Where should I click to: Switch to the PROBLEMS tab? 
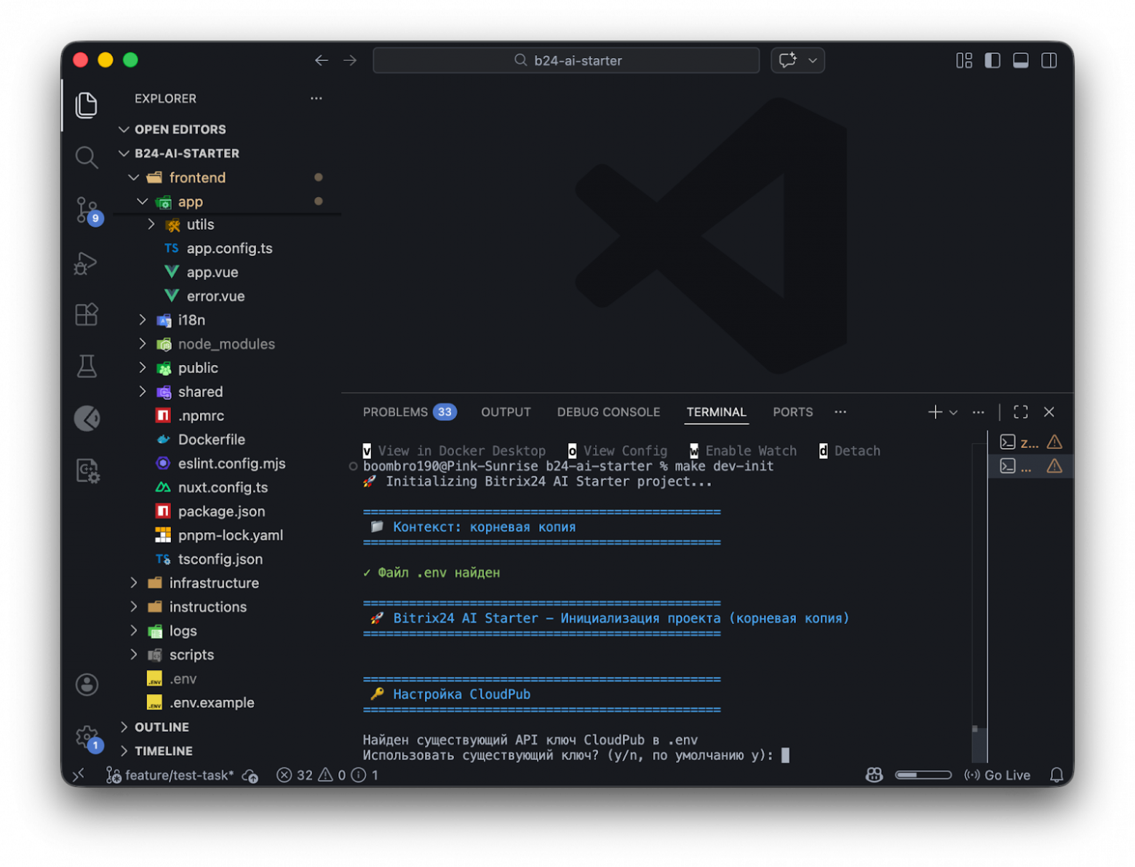click(x=395, y=412)
